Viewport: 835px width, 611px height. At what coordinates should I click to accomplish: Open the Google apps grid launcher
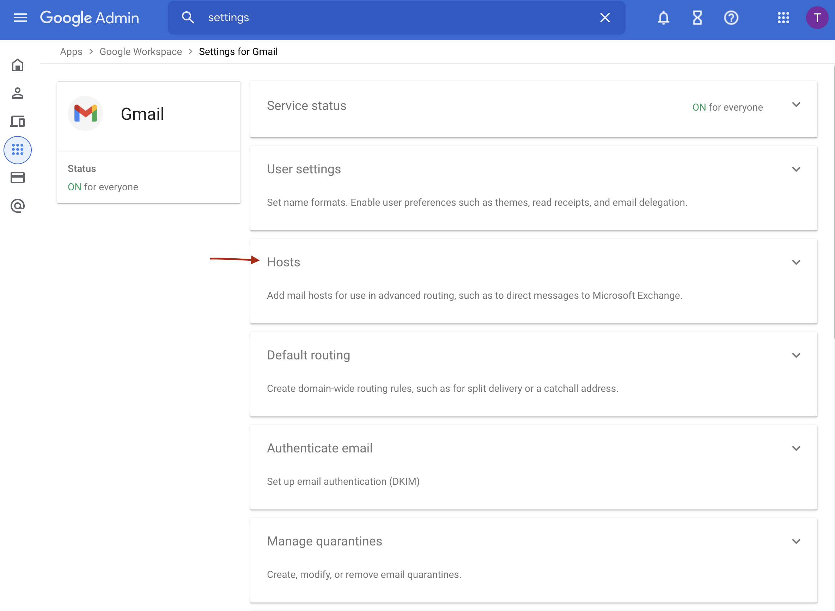tap(783, 17)
